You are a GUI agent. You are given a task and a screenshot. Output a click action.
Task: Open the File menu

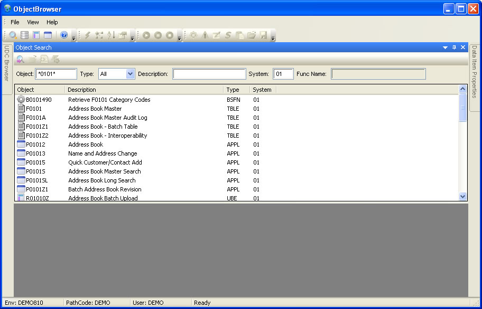tap(15, 22)
